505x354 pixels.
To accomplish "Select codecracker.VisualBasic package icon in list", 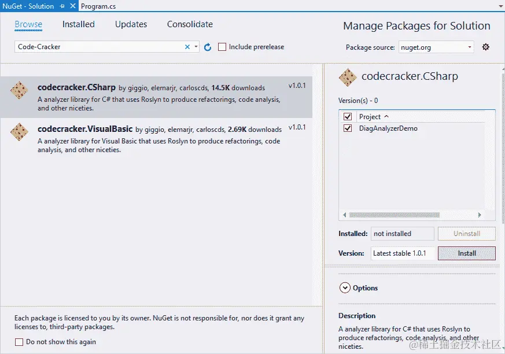I will click(x=19, y=132).
